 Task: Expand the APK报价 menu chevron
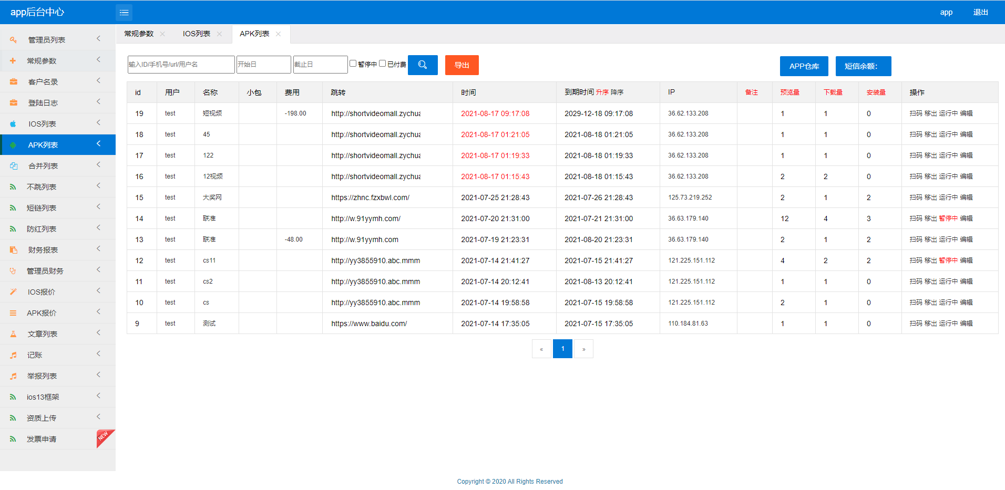(98, 312)
